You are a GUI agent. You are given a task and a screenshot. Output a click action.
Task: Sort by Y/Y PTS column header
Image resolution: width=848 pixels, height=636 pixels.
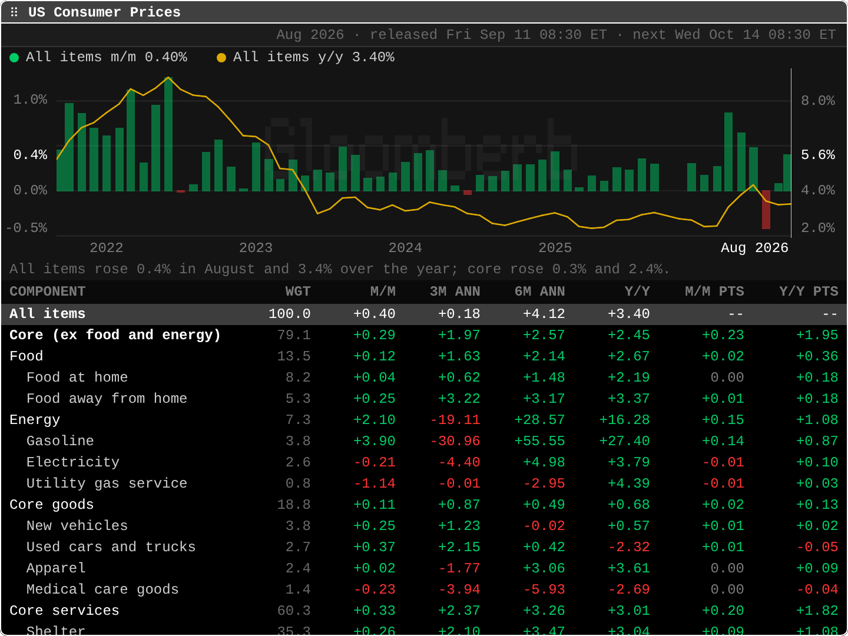pyautogui.click(x=809, y=291)
